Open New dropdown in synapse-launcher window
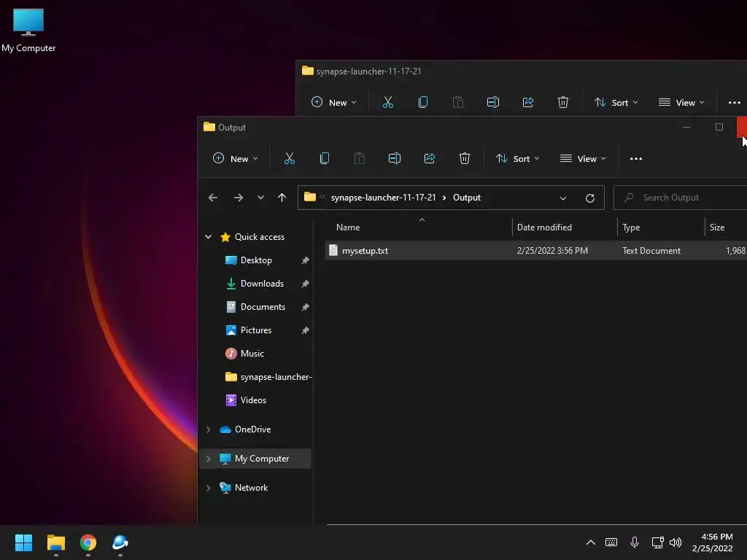747x560 pixels. click(334, 102)
